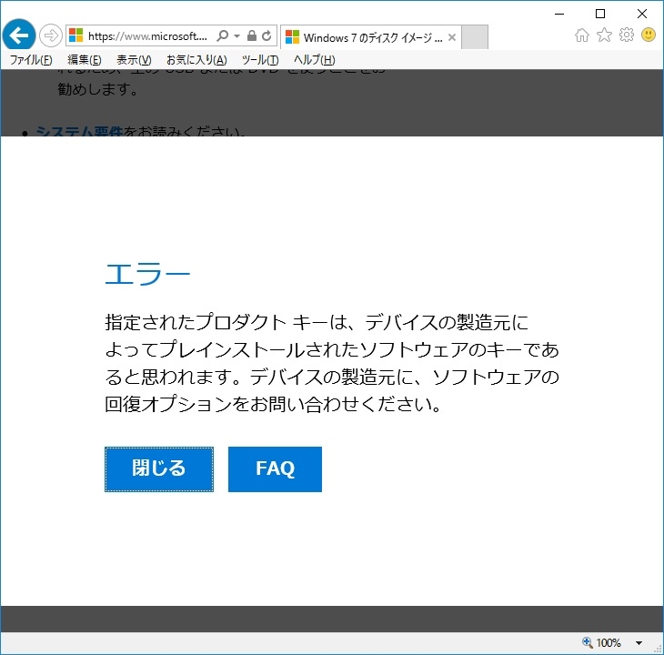Go back with the blue Back arrow
664x655 pixels.
(18, 35)
